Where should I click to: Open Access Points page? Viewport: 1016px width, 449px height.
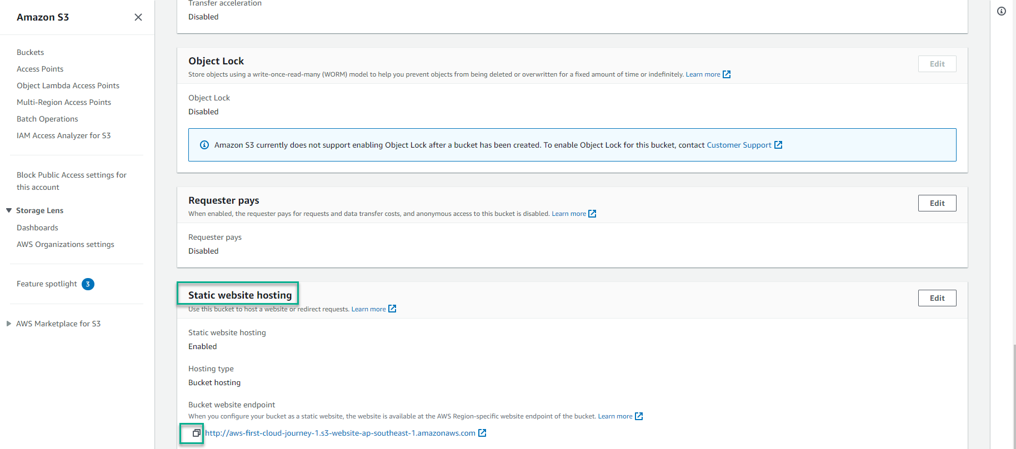[40, 69]
